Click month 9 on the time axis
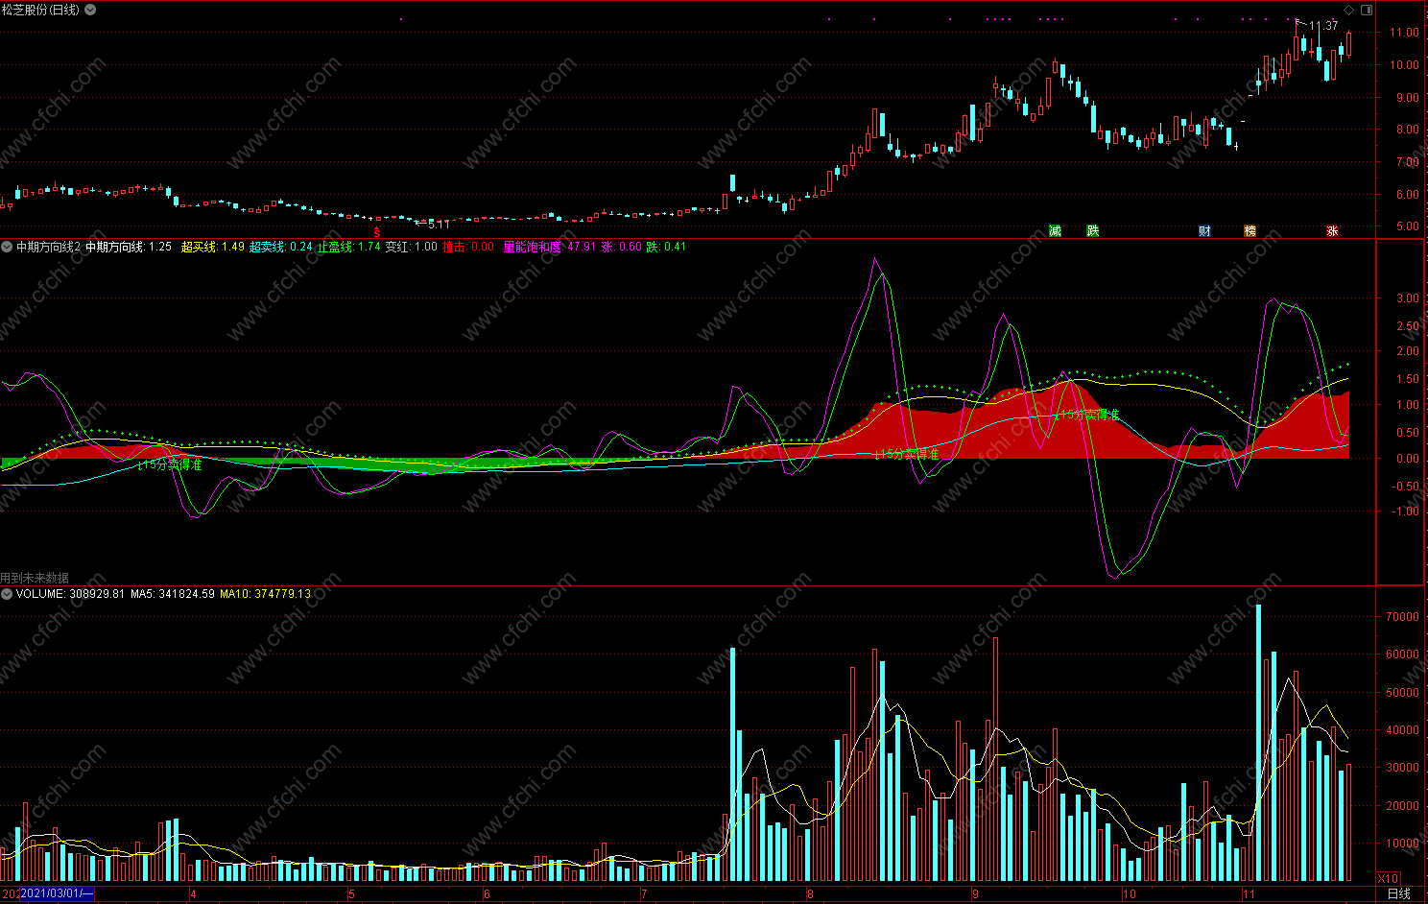The image size is (1428, 904). point(975,894)
